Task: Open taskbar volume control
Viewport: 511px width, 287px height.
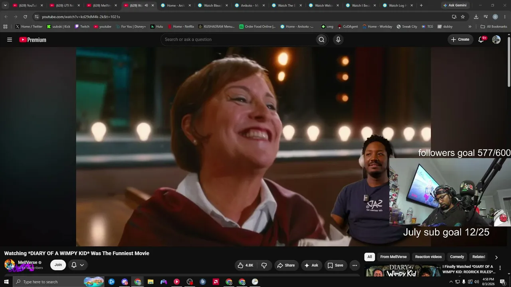Action: (477, 282)
